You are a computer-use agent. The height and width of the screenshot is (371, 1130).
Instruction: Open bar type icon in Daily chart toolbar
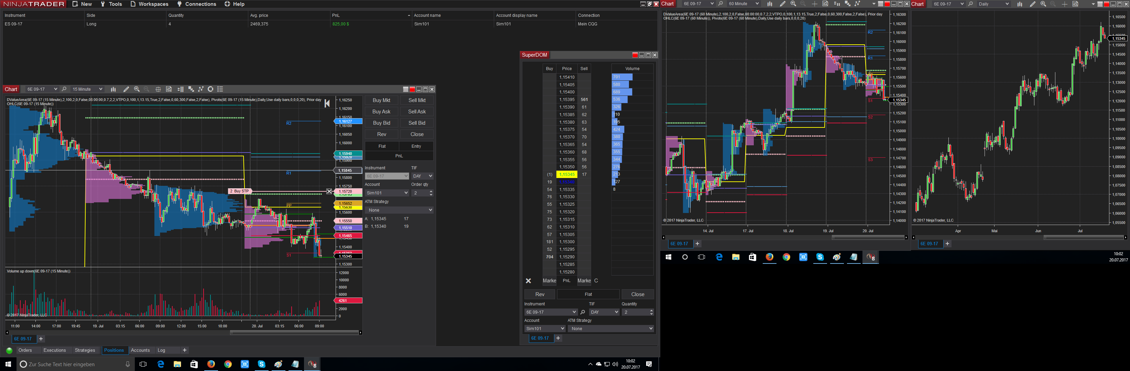coord(1020,4)
